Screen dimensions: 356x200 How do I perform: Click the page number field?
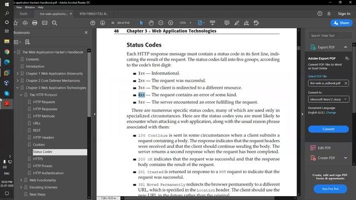point(113,23)
